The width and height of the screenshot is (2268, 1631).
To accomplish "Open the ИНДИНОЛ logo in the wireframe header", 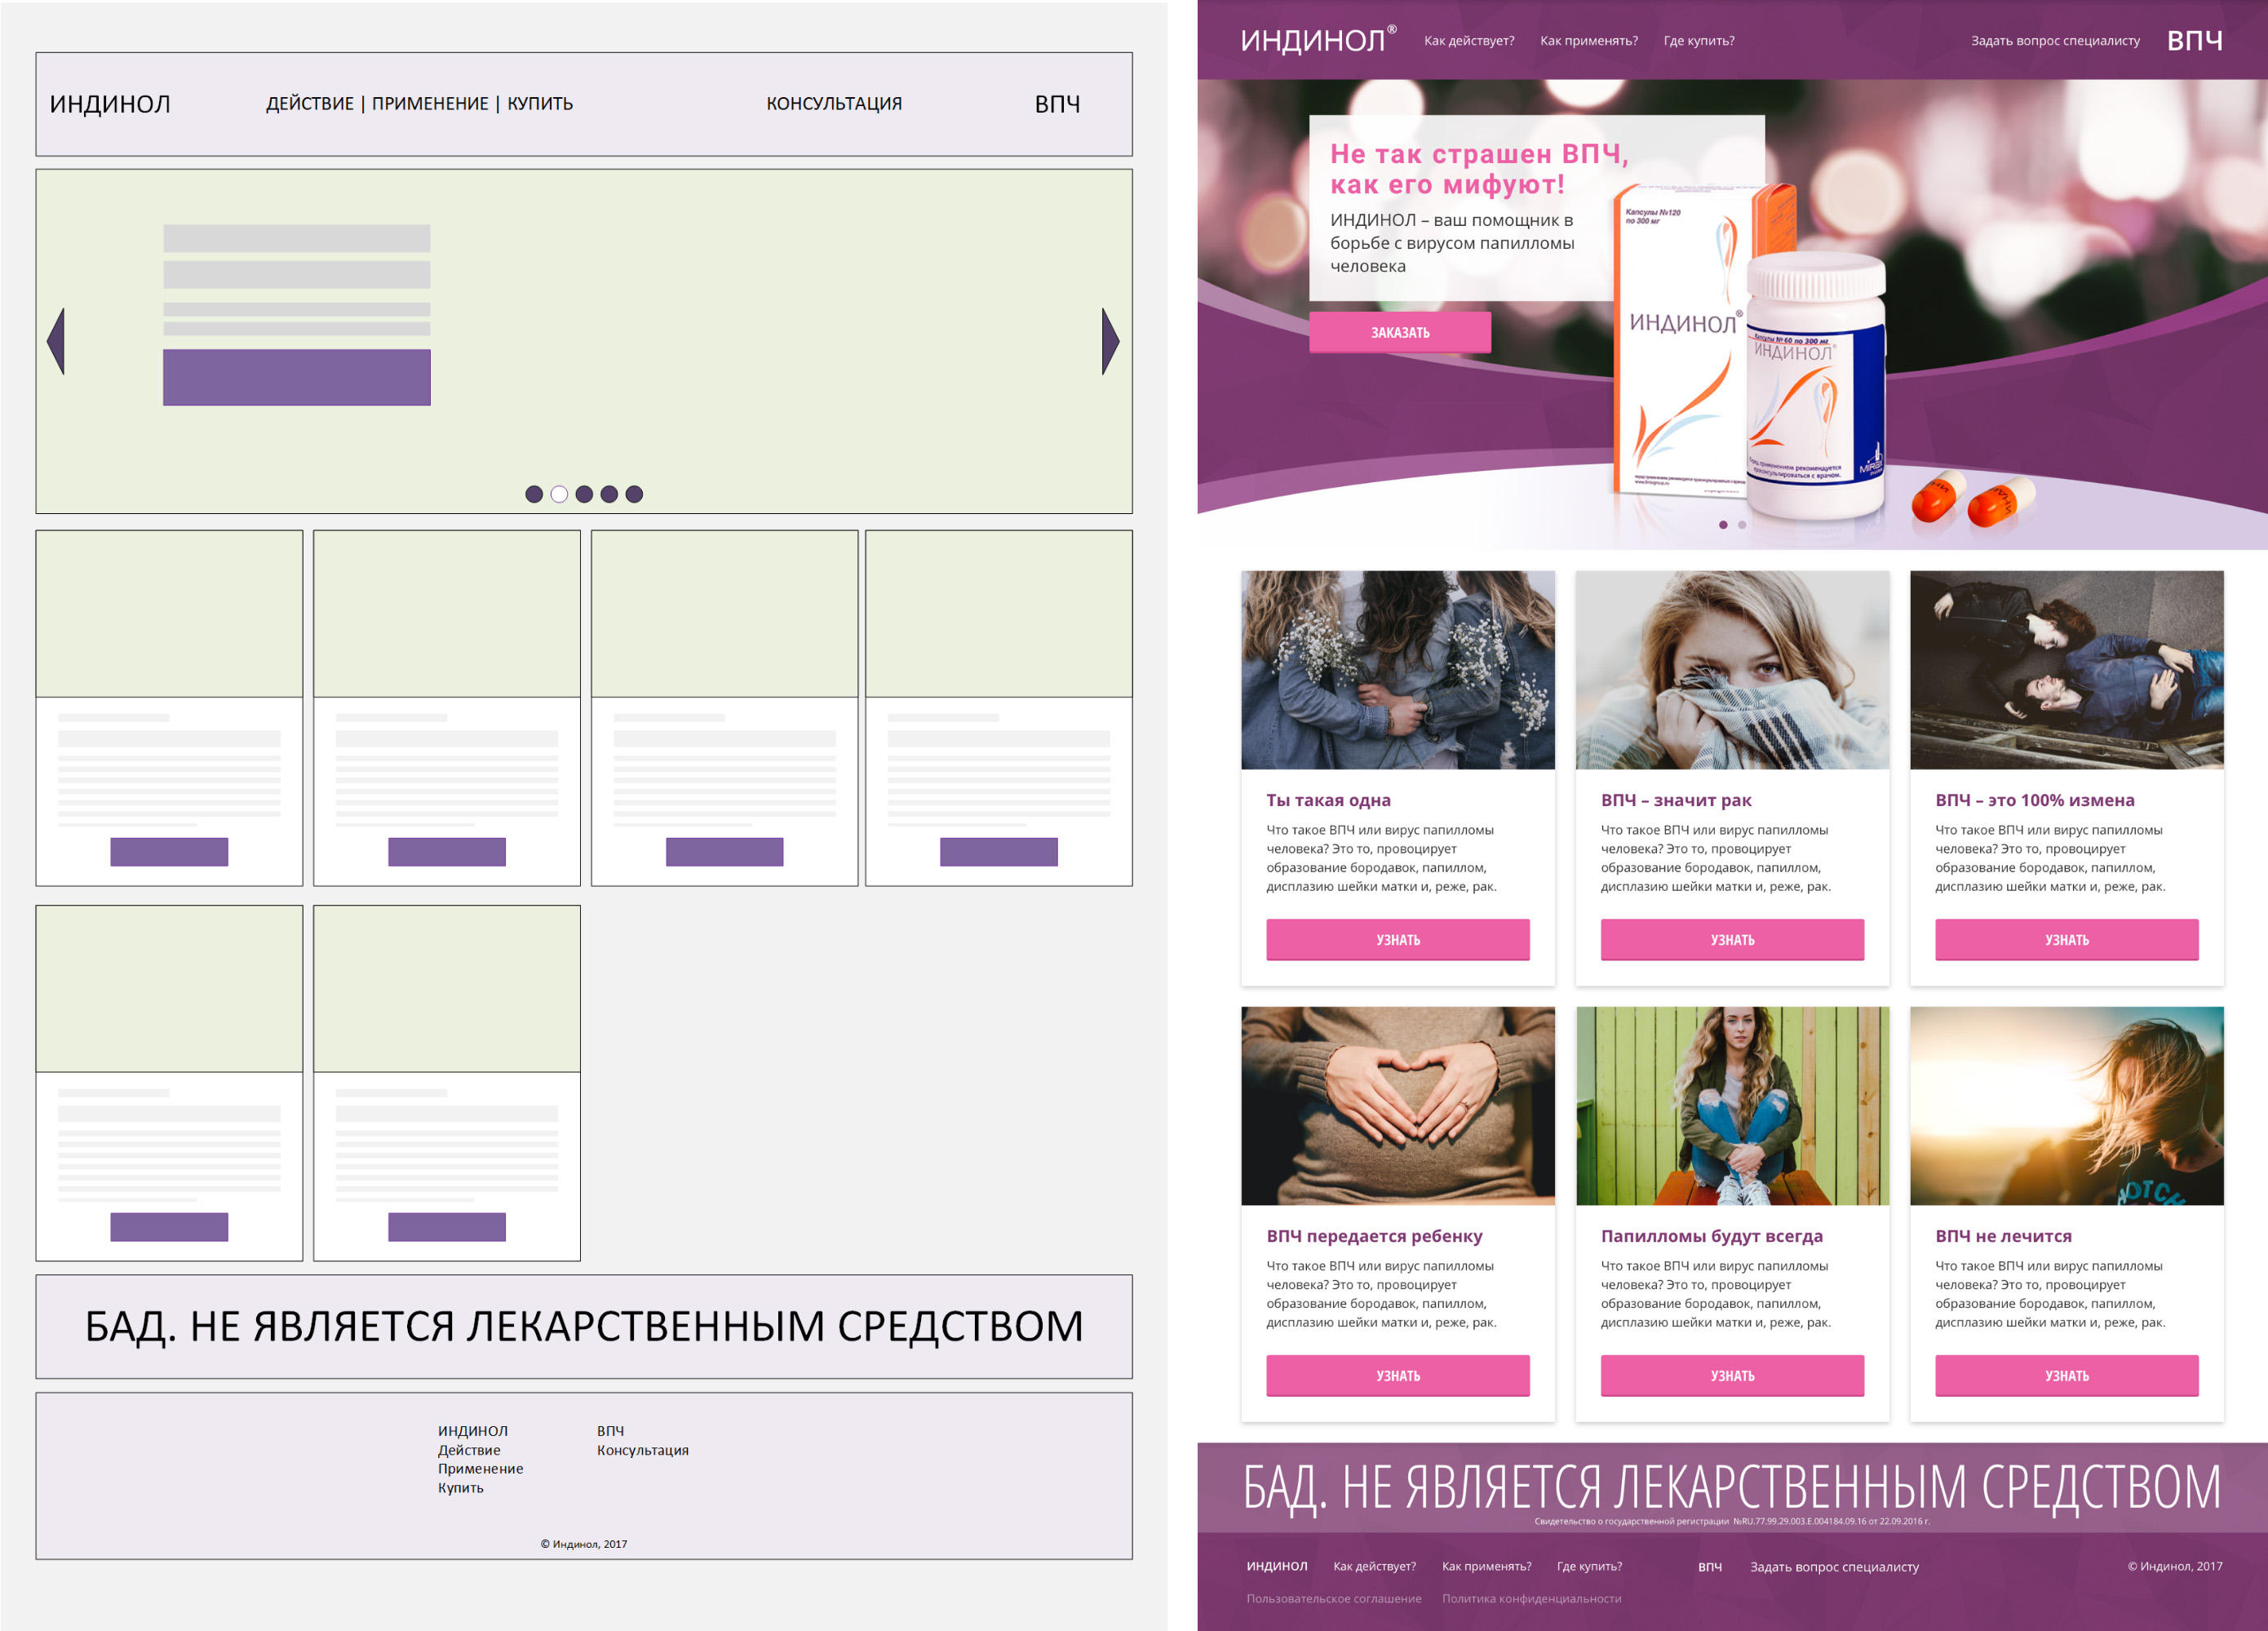I will pos(110,104).
